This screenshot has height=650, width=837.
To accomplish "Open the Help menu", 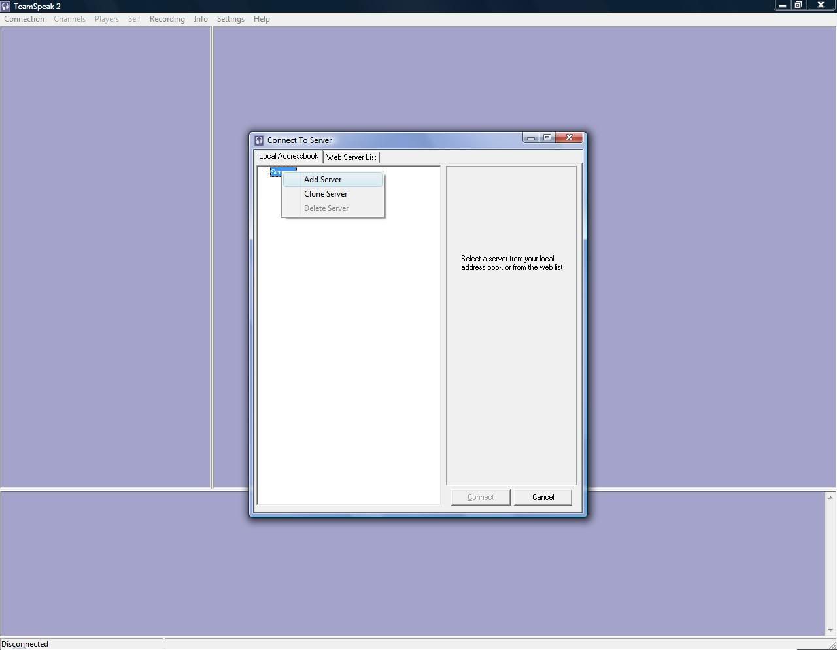I will pyautogui.click(x=262, y=19).
